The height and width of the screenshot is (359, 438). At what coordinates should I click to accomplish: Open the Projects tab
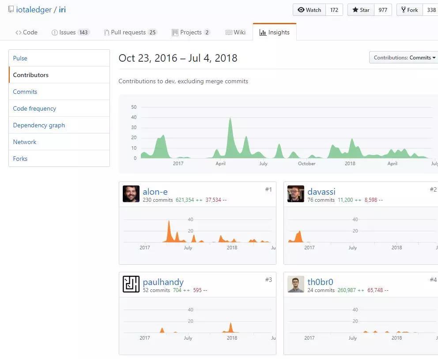pos(191,32)
